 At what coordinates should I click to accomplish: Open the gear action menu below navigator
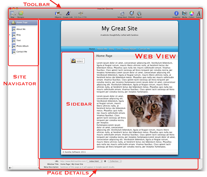10,168
